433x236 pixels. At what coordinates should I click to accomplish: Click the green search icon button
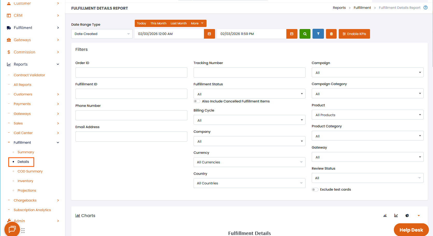pos(305,34)
